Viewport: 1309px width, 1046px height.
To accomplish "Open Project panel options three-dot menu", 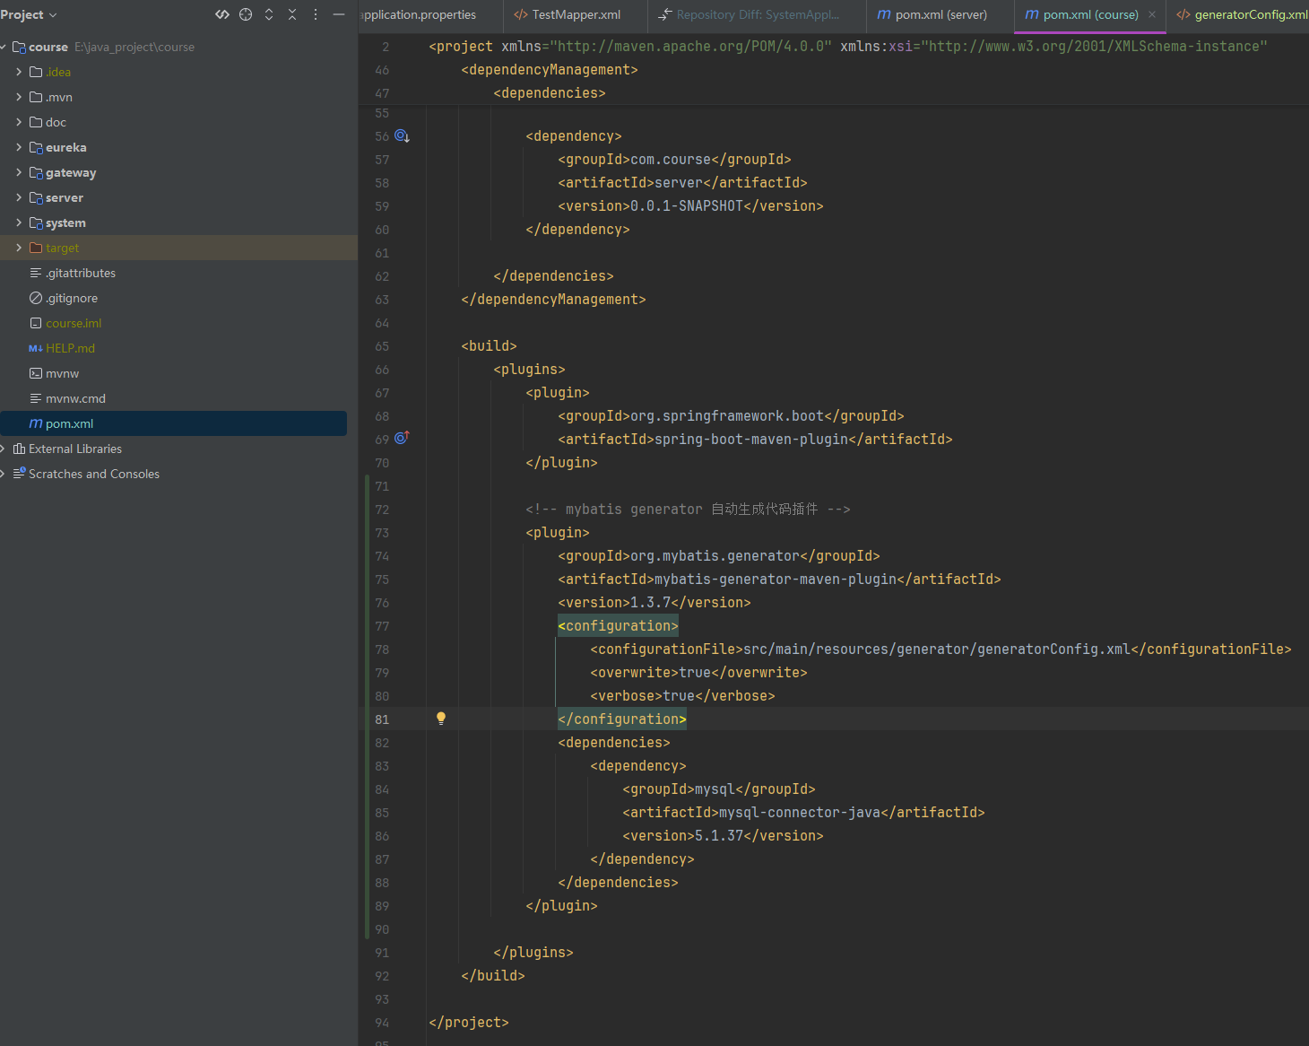I will point(316,14).
